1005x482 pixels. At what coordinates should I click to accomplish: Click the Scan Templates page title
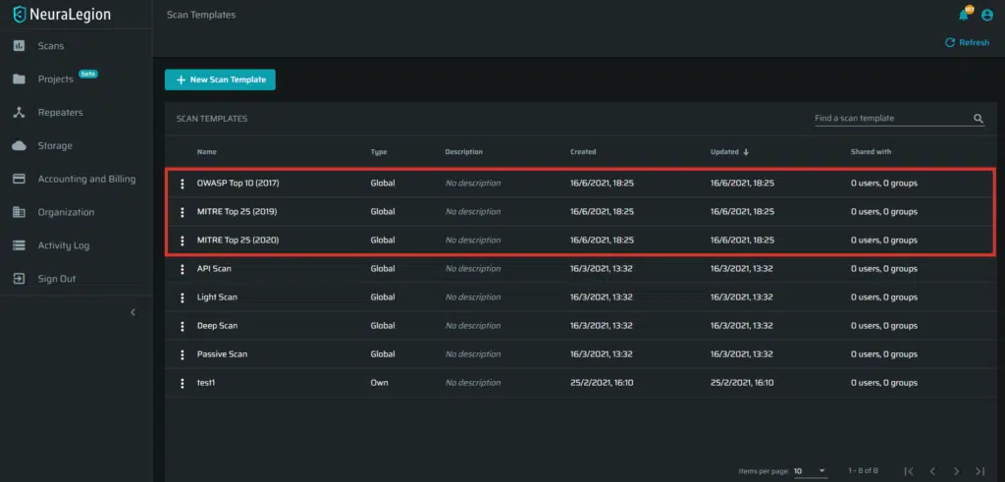coord(200,14)
